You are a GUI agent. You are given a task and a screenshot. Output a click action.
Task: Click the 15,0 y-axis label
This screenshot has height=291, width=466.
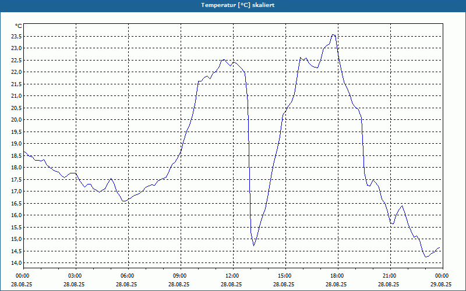pos(17,239)
